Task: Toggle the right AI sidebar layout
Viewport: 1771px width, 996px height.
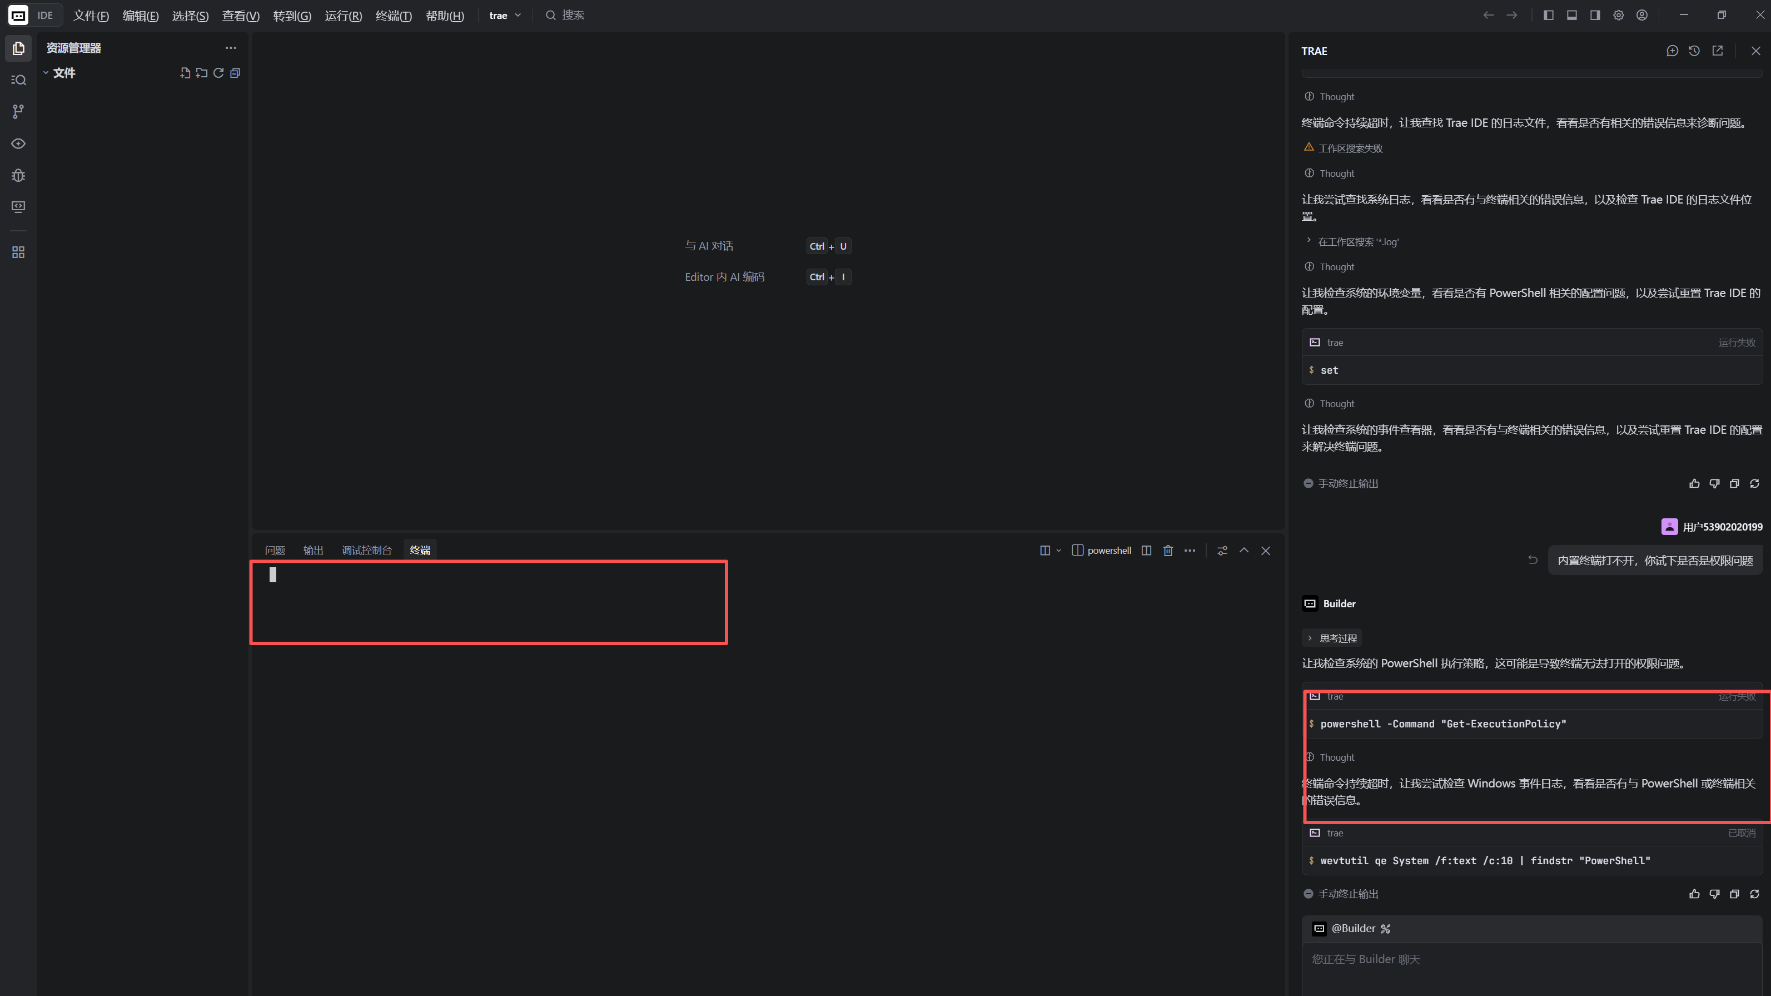Action: pos(1595,15)
